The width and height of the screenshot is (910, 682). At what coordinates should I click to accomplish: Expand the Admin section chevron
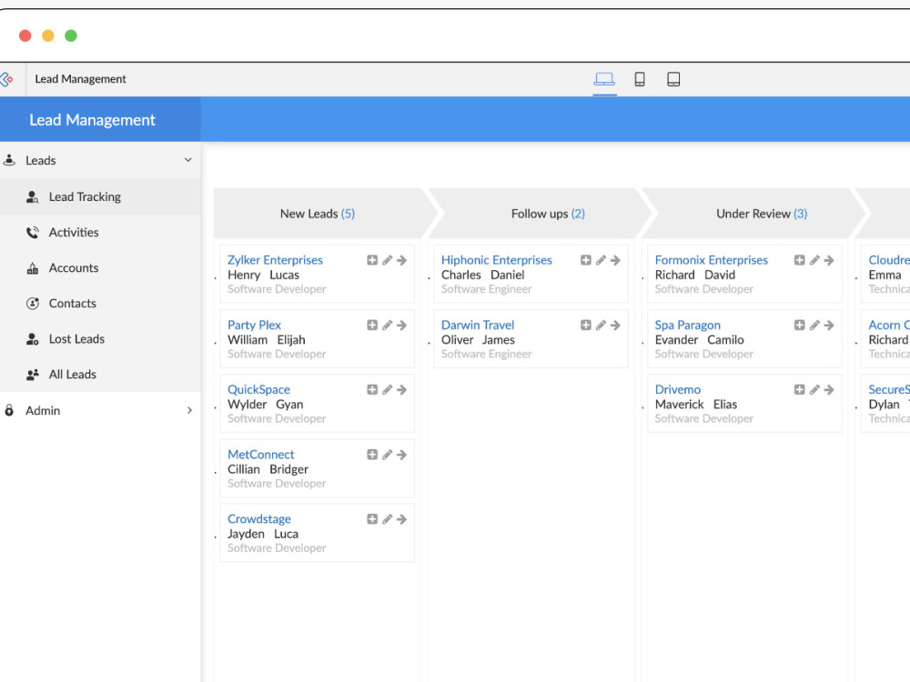click(x=189, y=411)
